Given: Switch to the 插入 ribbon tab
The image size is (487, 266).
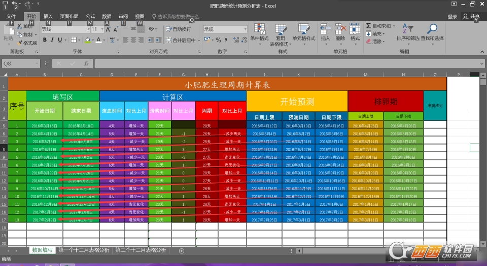Looking at the screenshot, I should pyautogui.click(x=48, y=16).
